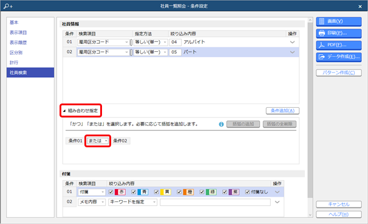Click the search-plus icon in title bar
368x224 pixels.
click(x=8, y=6)
